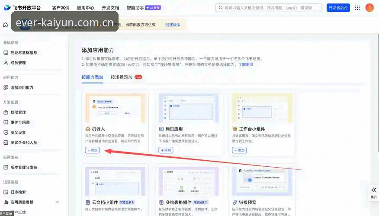
Task: Click the icon beside 网页应用
Action: [x=161, y=129]
